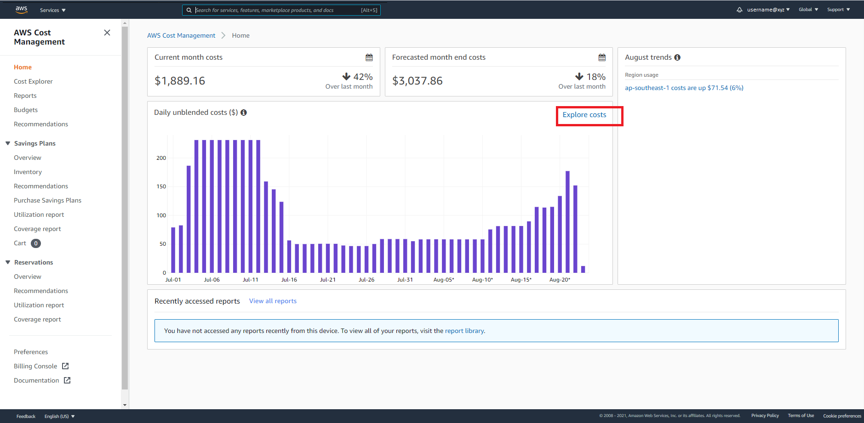This screenshot has width=864, height=423.
Task: Open Privacy Policy in the footer
Action: pyautogui.click(x=765, y=416)
